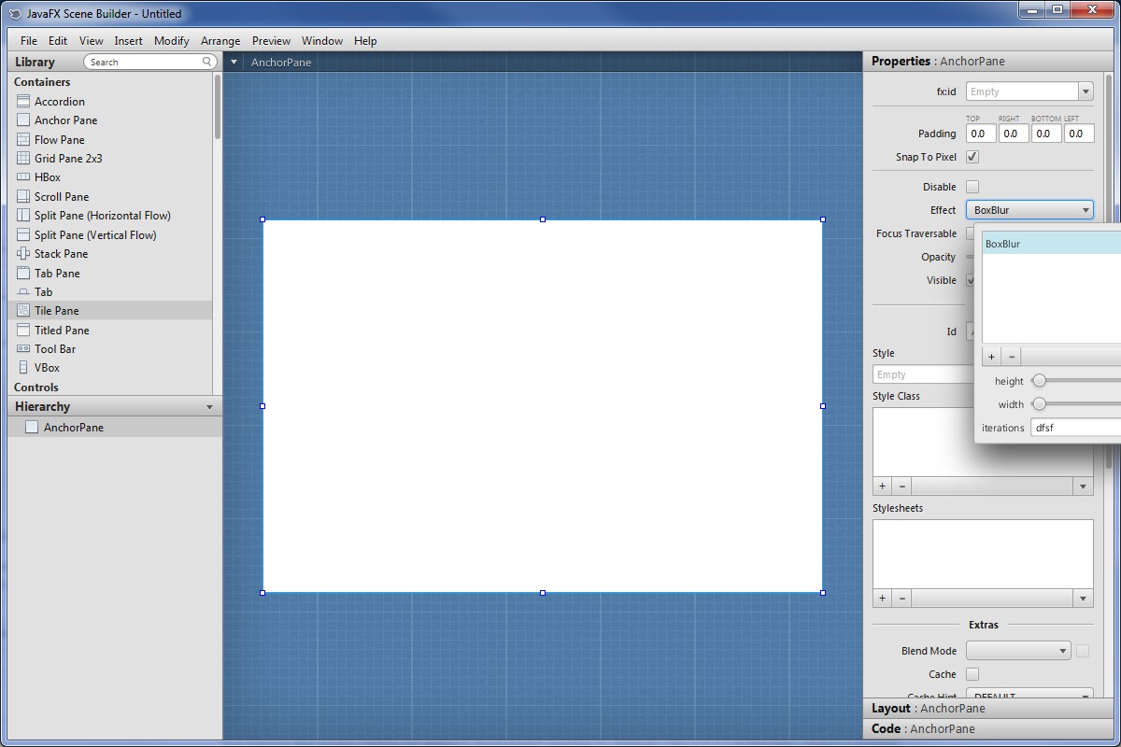Expand the Blend Mode dropdown
The height and width of the screenshot is (747, 1121).
(x=1017, y=651)
